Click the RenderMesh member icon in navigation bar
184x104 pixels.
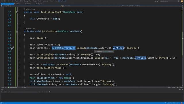click(x=122, y=6)
